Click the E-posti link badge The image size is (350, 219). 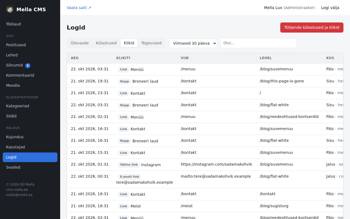pos(130,177)
